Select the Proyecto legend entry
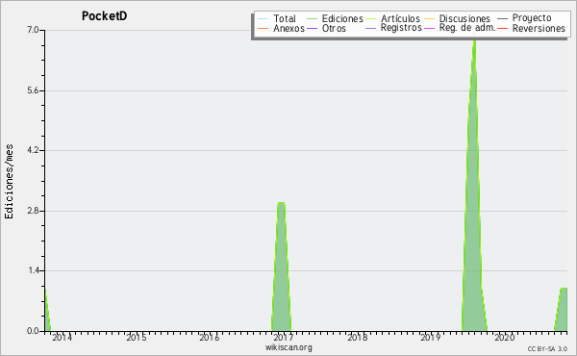Screen dimensions: 577x356 pyautogui.click(x=532, y=18)
